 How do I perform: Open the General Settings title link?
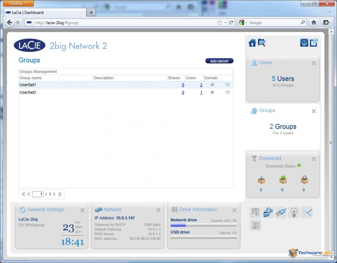[x=46, y=209]
